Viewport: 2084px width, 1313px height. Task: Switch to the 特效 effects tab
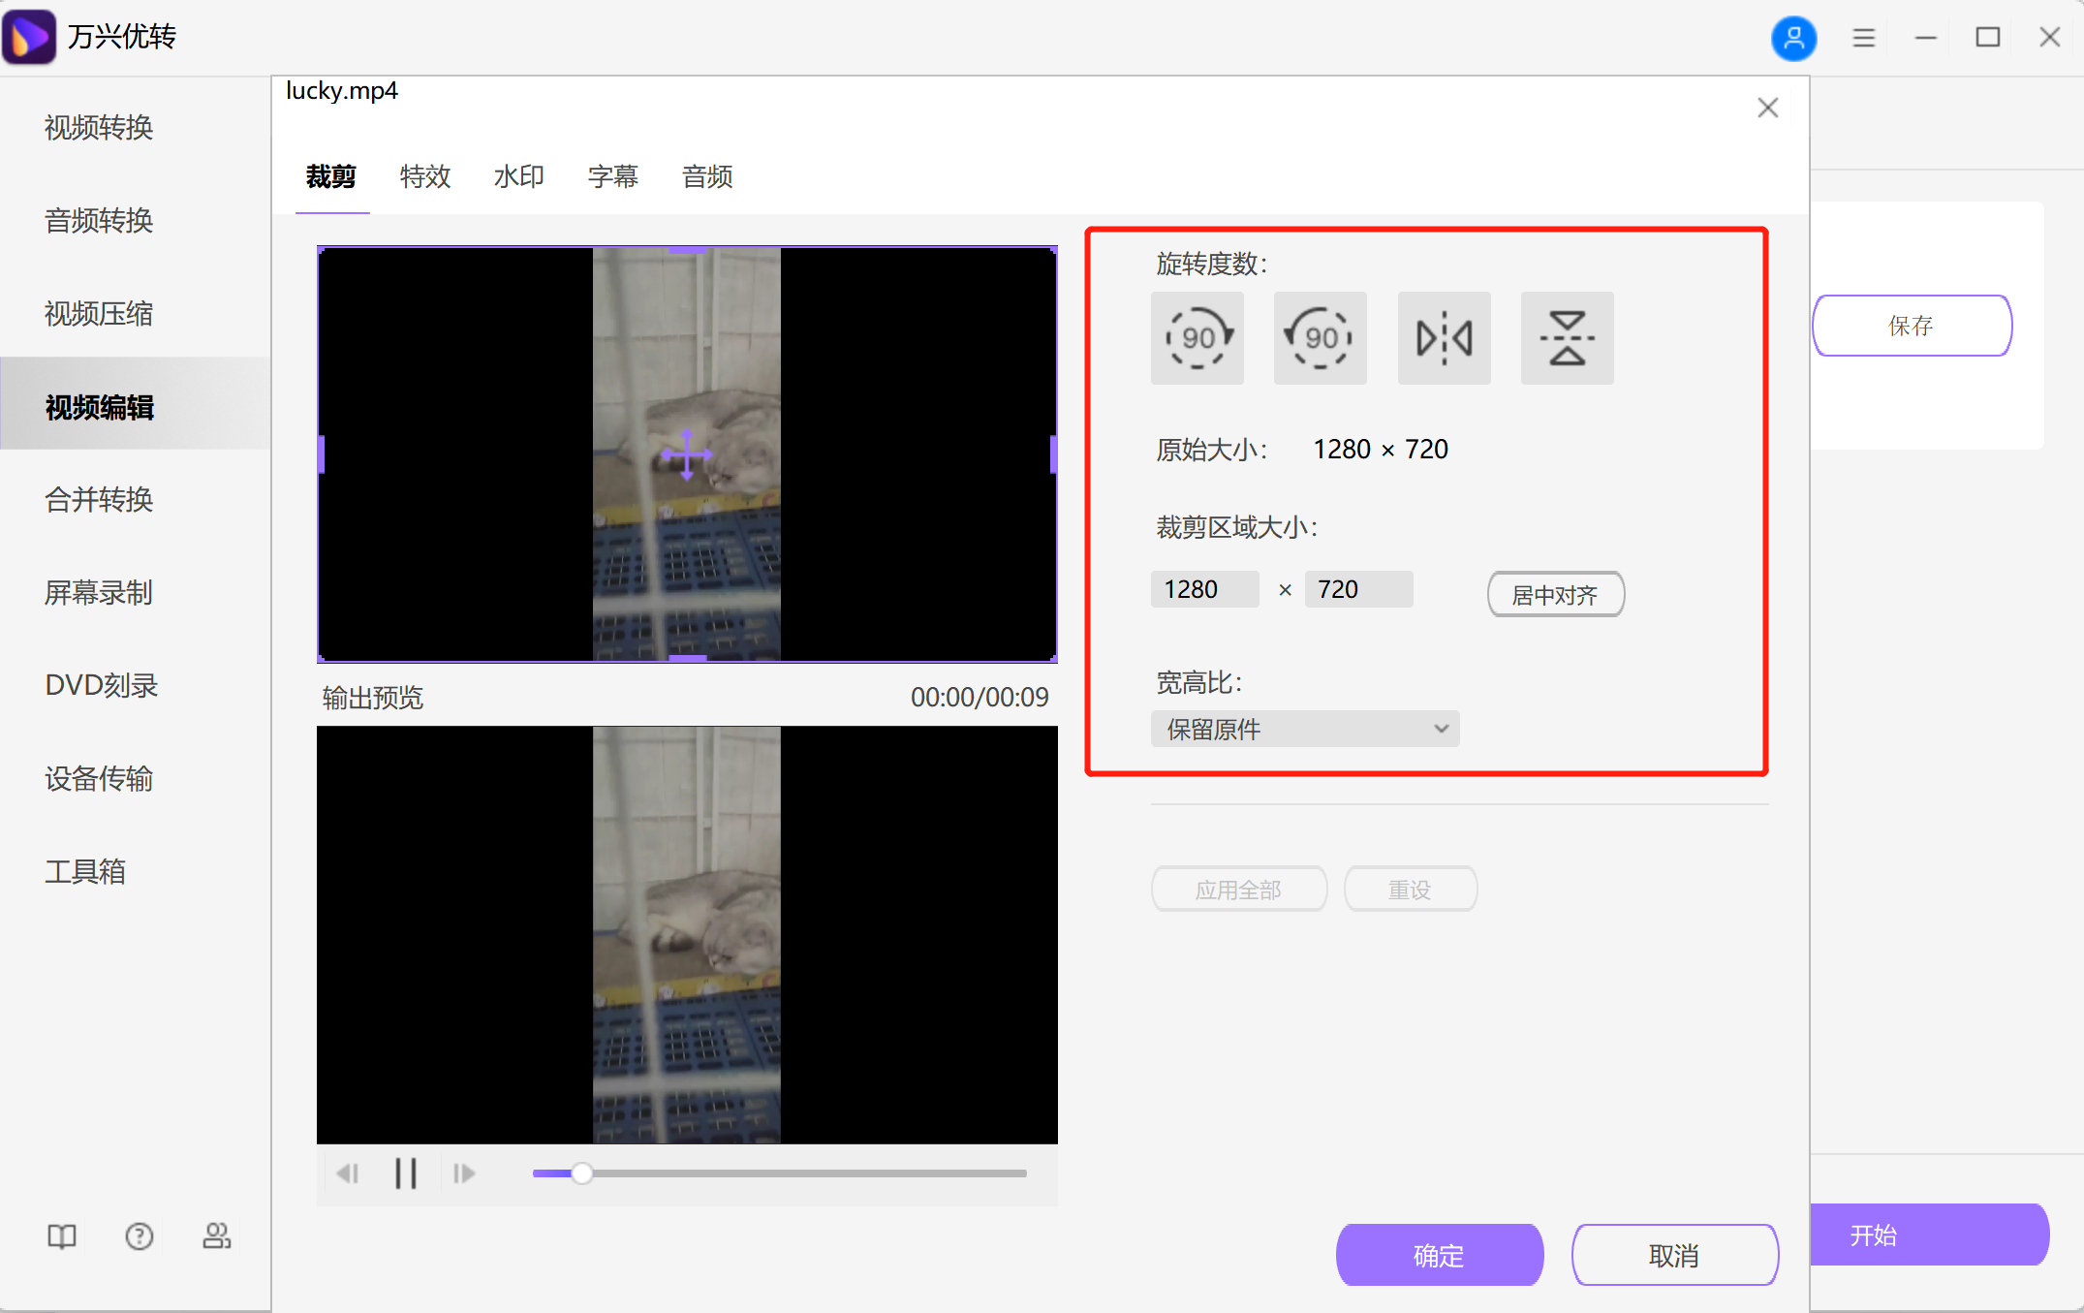[x=425, y=176]
